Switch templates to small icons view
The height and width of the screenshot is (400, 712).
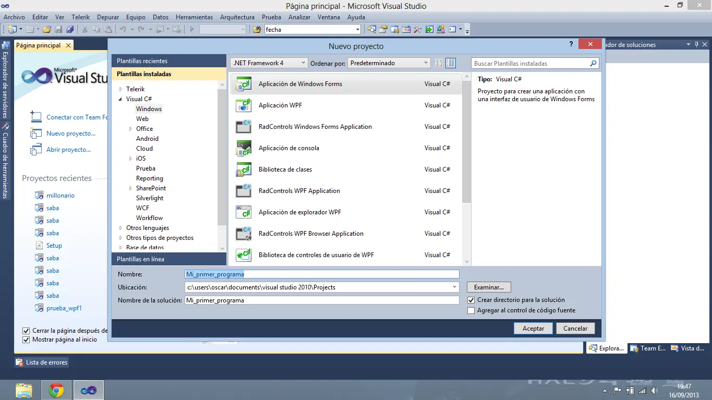coord(439,63)
